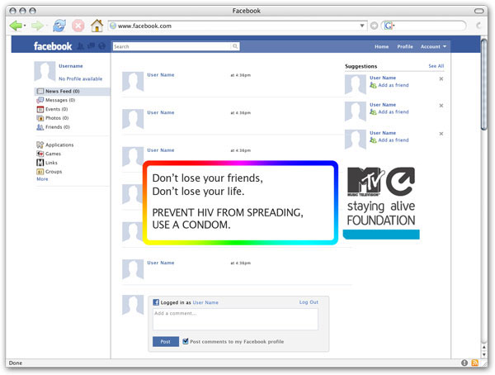Click the window's toolbar toggle pill button

click(478, 11)
